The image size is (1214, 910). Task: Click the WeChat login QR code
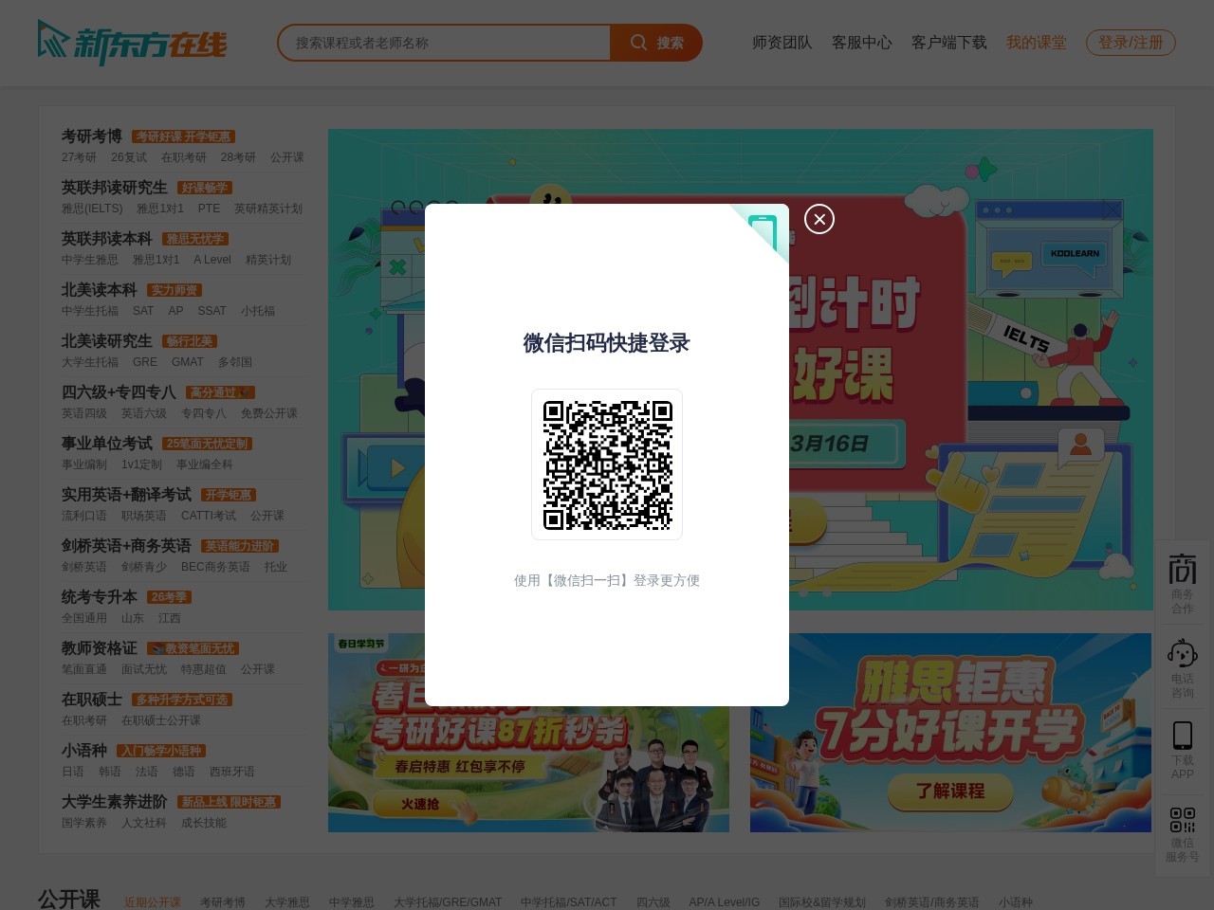click(607, 464)
